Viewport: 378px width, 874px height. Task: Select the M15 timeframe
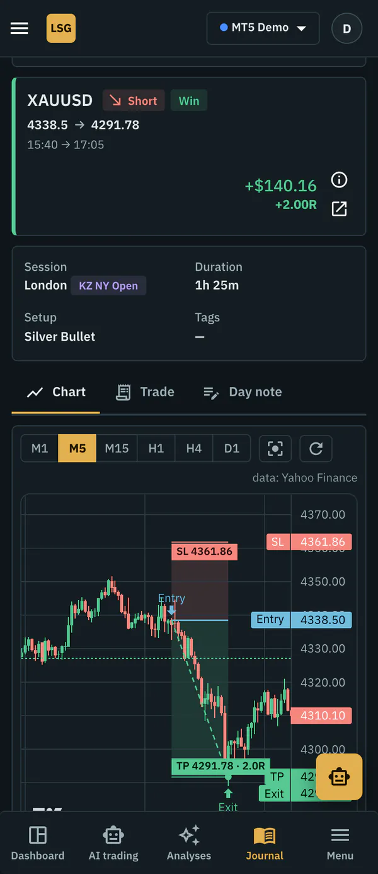click(x=117, y=449)
